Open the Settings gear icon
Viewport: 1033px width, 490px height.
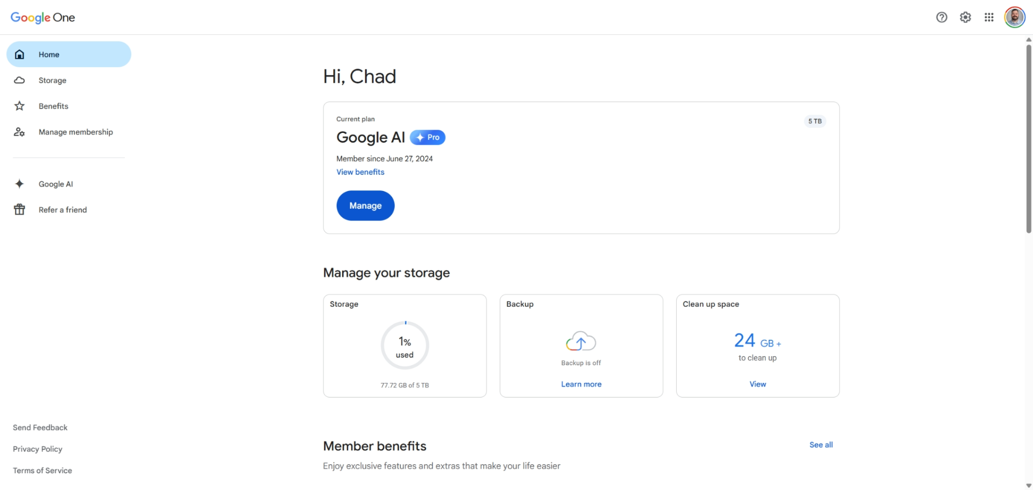tap(965, 17)
